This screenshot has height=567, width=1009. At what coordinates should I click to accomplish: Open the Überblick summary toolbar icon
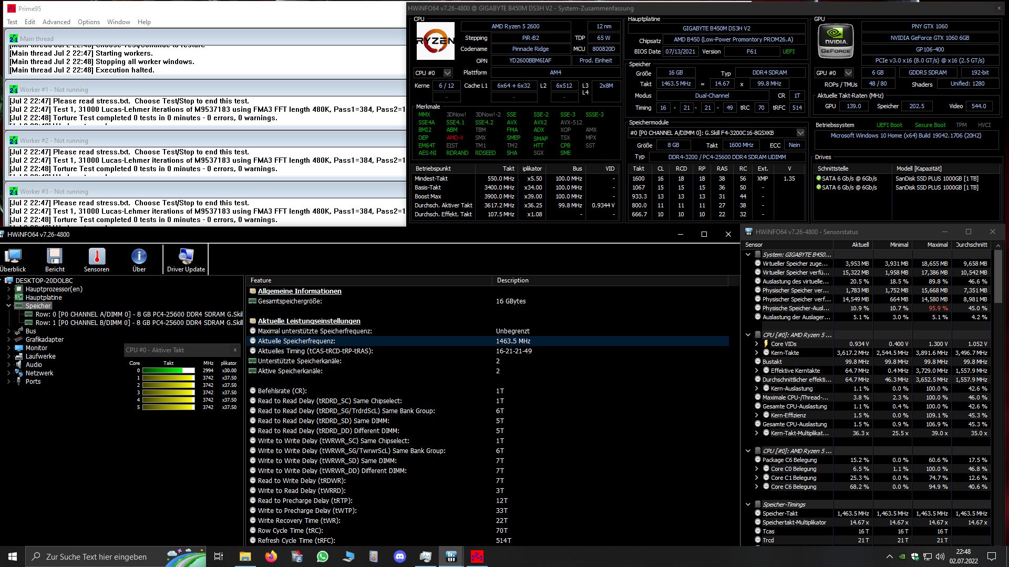pos(13,260)
